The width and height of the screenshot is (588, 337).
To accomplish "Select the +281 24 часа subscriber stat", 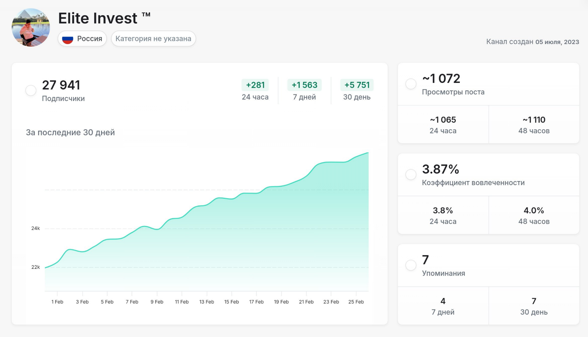I will [255, 90].
